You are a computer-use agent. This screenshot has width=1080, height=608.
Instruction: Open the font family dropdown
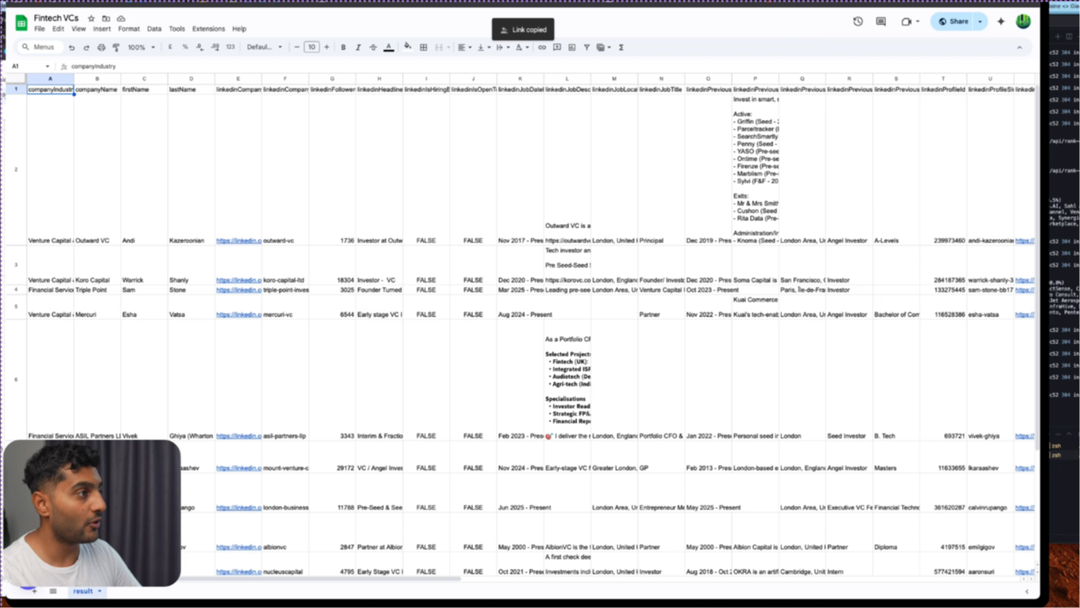point(264,48)
